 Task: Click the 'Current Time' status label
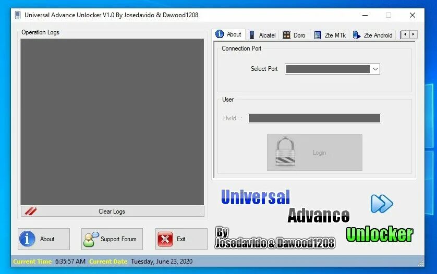[32, 261]
